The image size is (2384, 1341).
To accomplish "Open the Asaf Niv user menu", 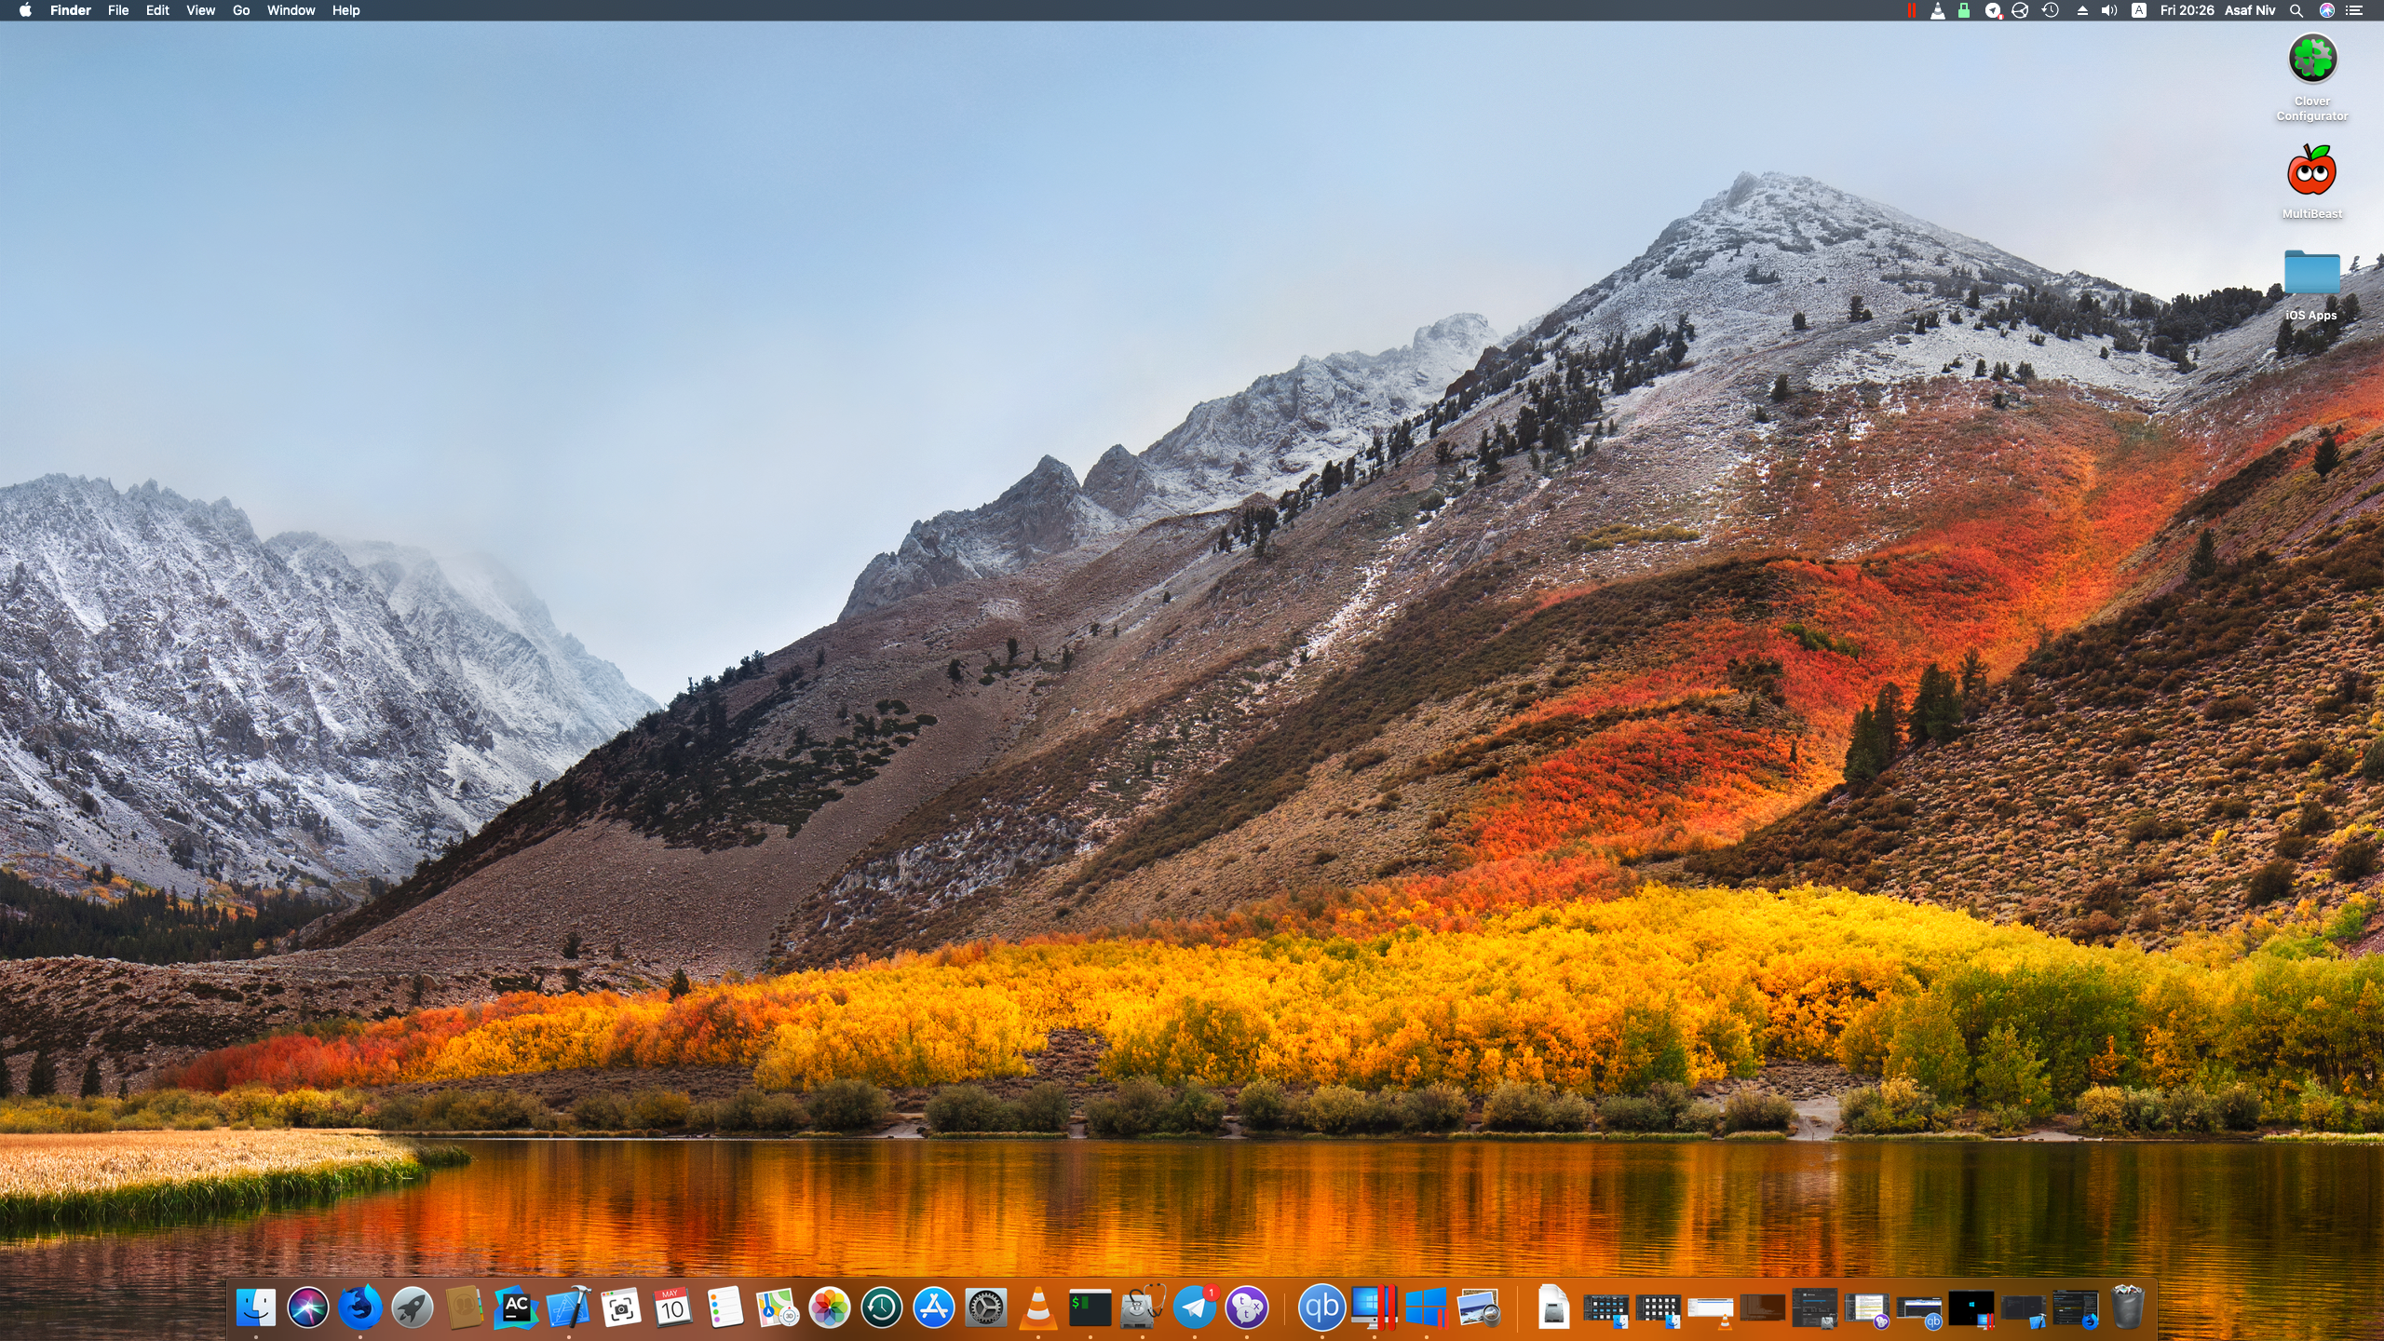I will [2250, 10].
